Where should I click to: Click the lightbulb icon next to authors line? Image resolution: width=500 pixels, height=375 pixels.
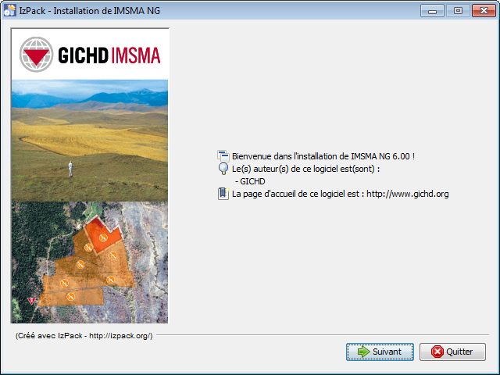223,169
